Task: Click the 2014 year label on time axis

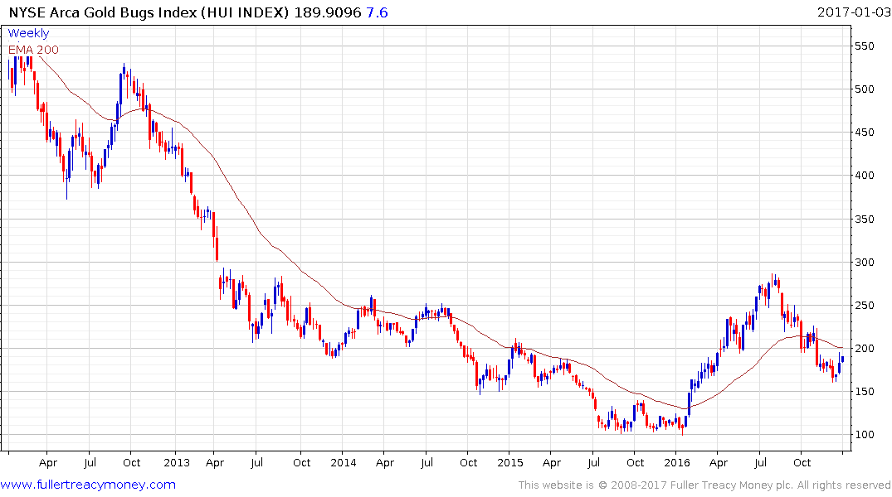Action: 343,463
